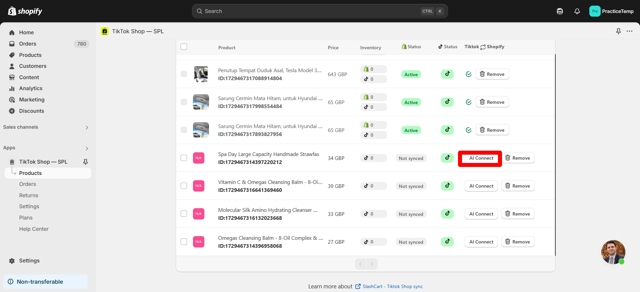Click the notifications bell icon

(x=577, y=11)
